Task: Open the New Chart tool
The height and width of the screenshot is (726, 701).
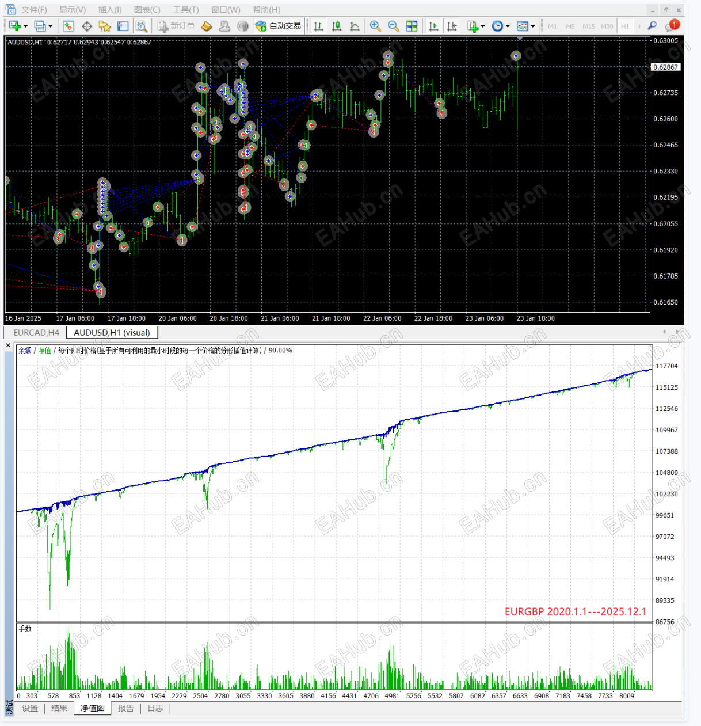Action: coord(14,26)
